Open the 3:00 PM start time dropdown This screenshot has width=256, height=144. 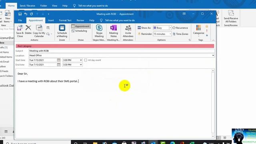(x=81, y=60)
